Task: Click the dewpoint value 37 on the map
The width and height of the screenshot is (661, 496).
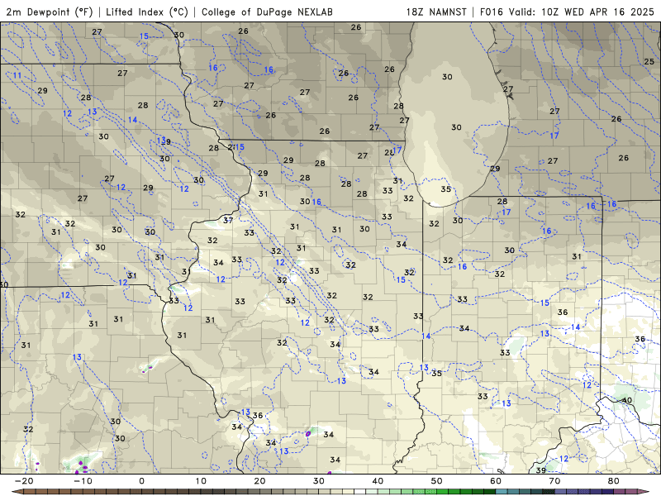Action: coord(228,220)
